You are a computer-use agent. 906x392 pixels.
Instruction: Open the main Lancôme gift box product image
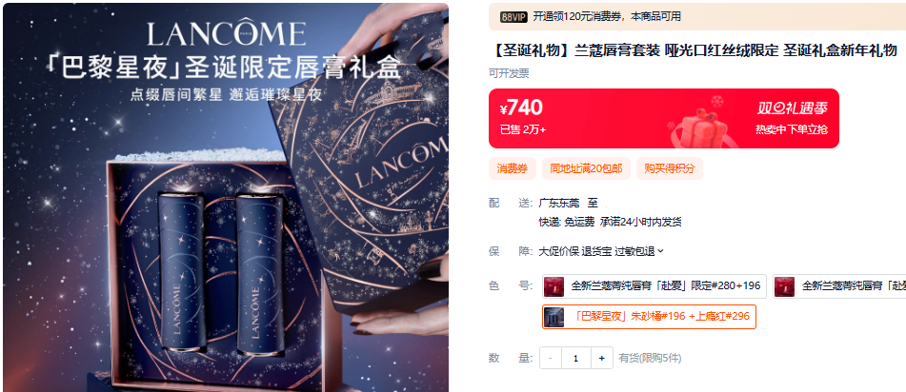[x=226, y=198]
